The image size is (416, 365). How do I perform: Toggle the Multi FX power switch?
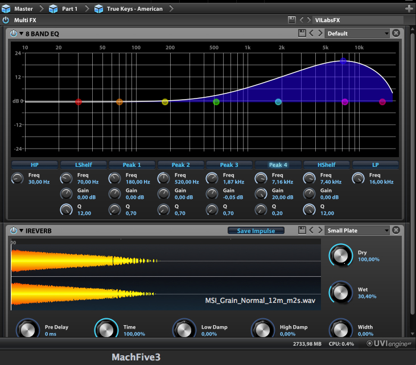click(x=6, y=20)
